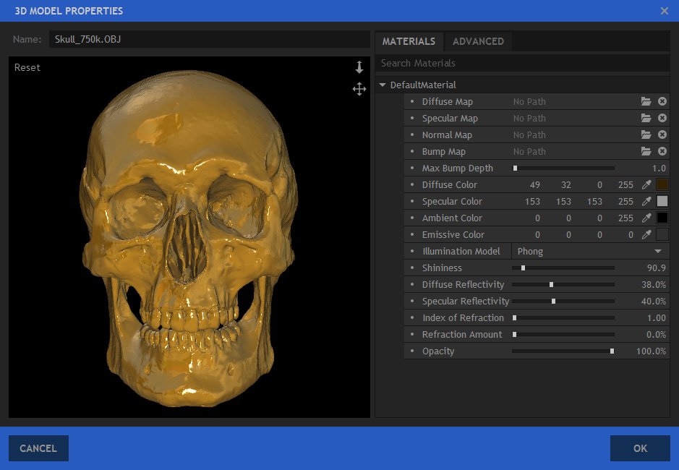Open the Diffuse Color swatch
The image size is (679, 470).
(x=662, y=185)
